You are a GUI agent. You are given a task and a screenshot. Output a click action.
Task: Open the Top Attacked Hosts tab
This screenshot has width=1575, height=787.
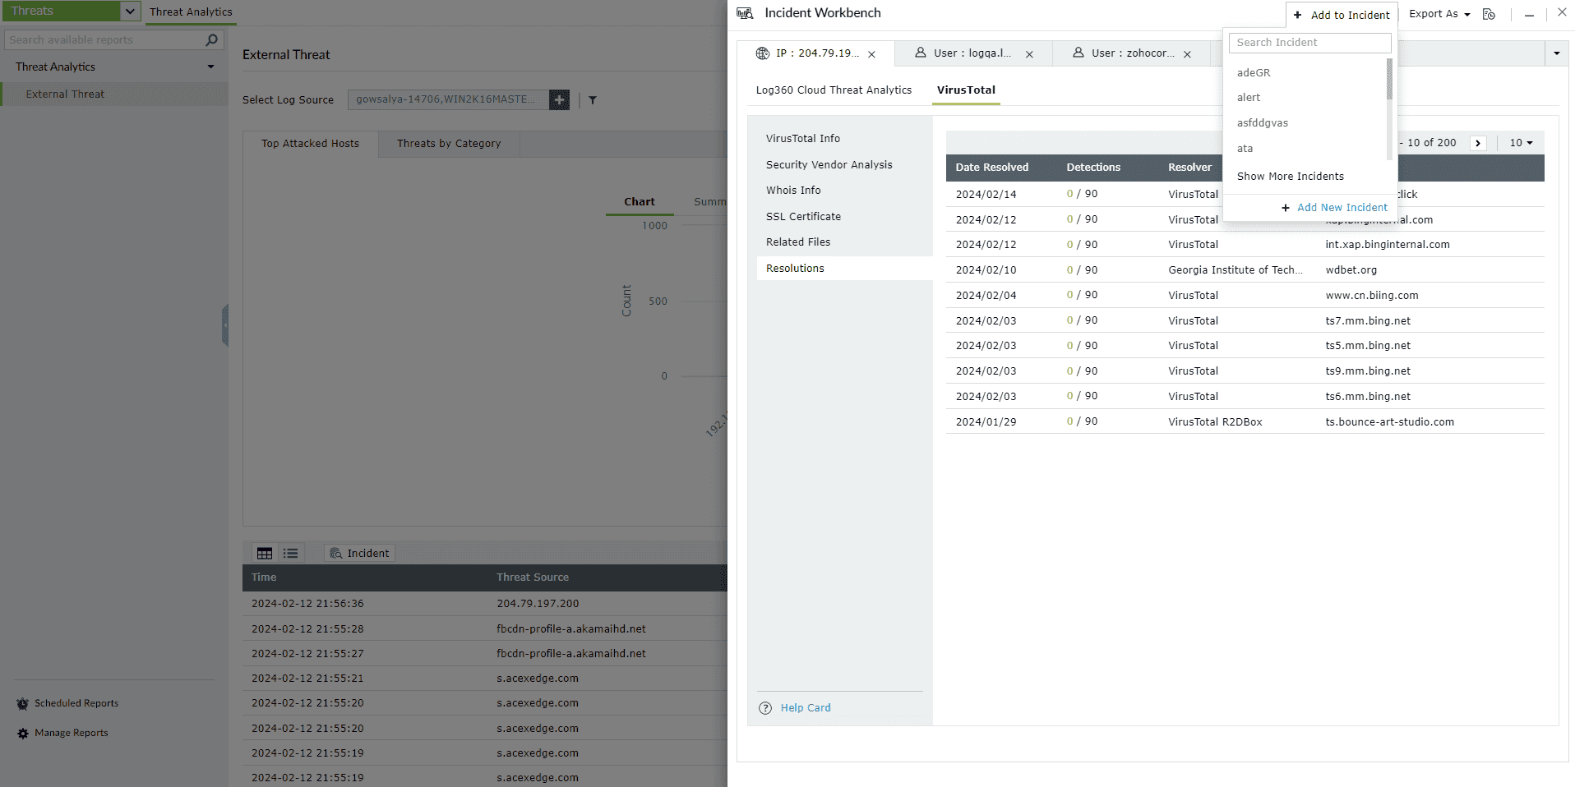click(310, 144)
